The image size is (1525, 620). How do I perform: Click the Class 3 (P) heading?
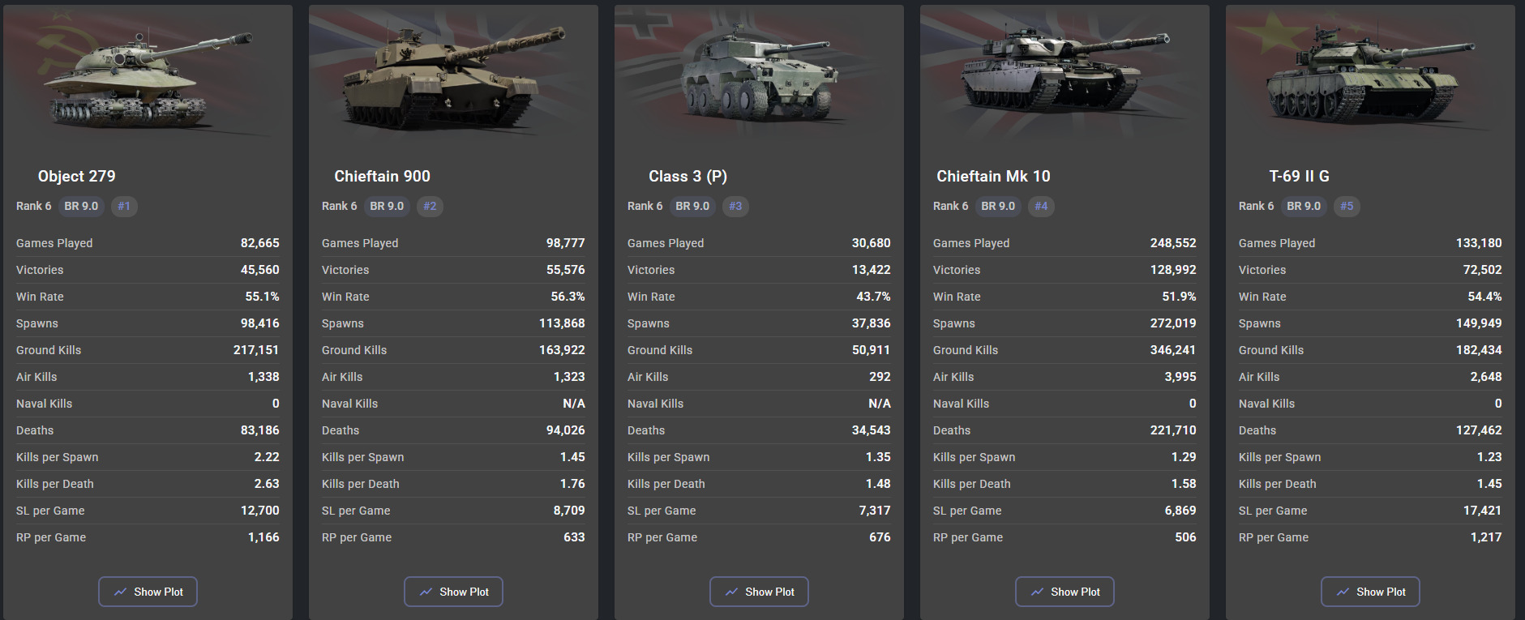tap(688, 176)
